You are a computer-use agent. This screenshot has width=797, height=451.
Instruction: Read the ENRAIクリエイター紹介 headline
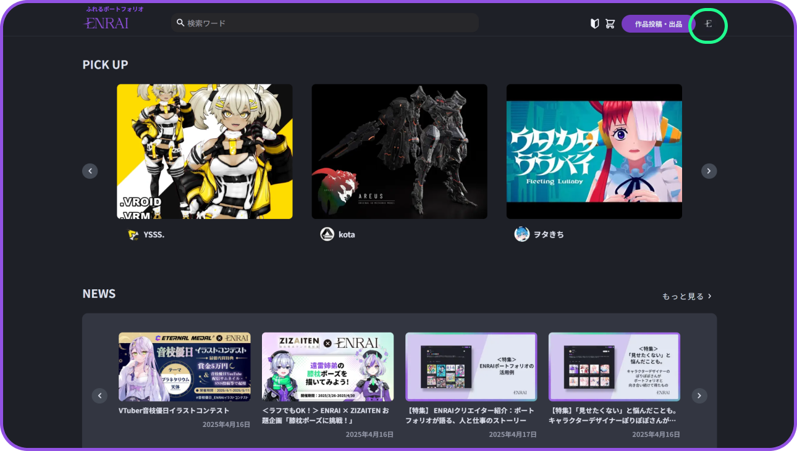pyautogui.click(x=470, y=416)
